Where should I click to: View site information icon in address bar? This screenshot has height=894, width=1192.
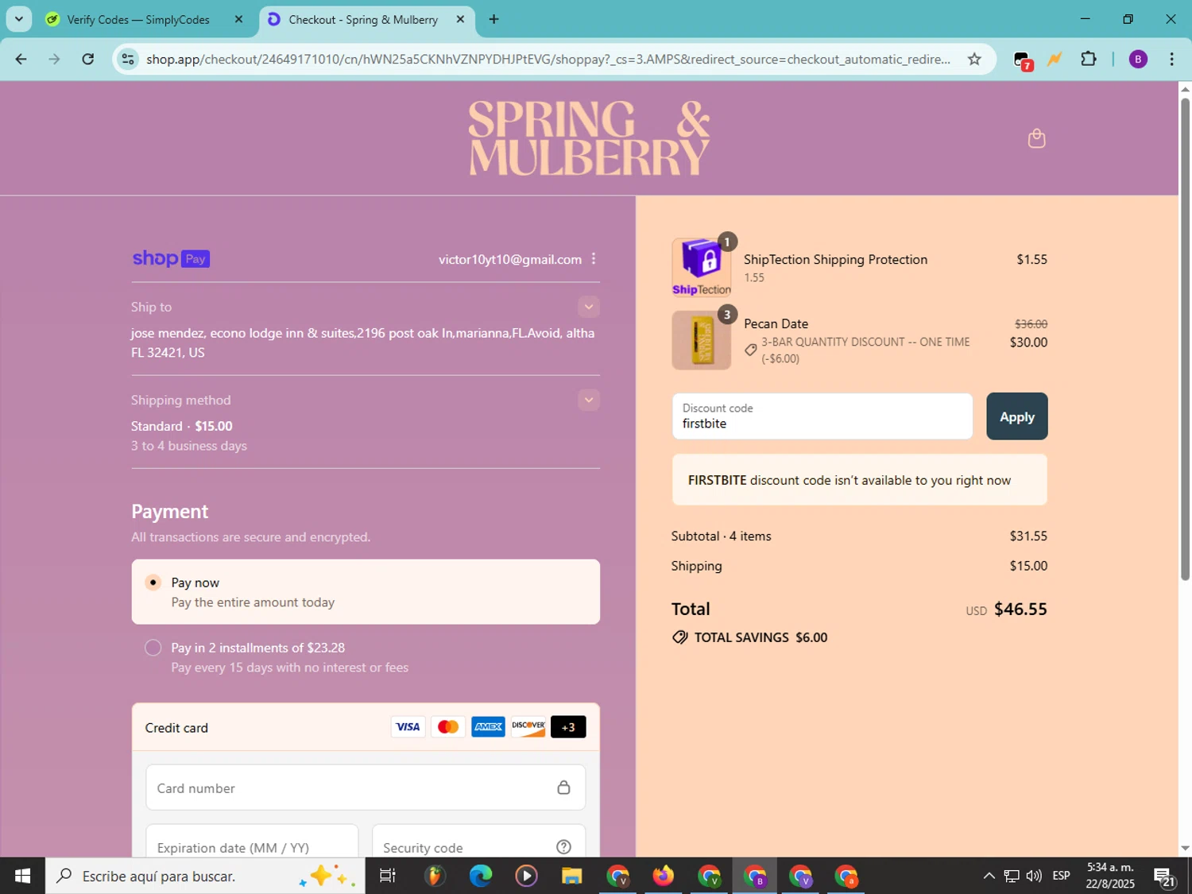point(128,59)
